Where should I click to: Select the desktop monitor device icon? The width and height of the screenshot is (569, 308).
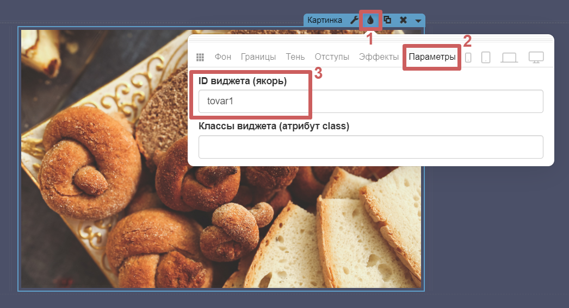click(536, 57)
